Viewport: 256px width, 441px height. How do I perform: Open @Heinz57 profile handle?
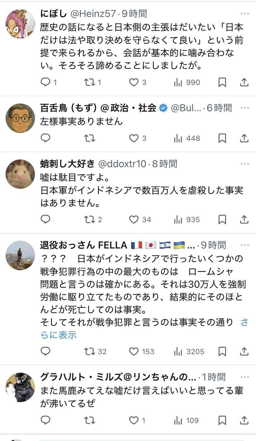(x=93, y=14)
